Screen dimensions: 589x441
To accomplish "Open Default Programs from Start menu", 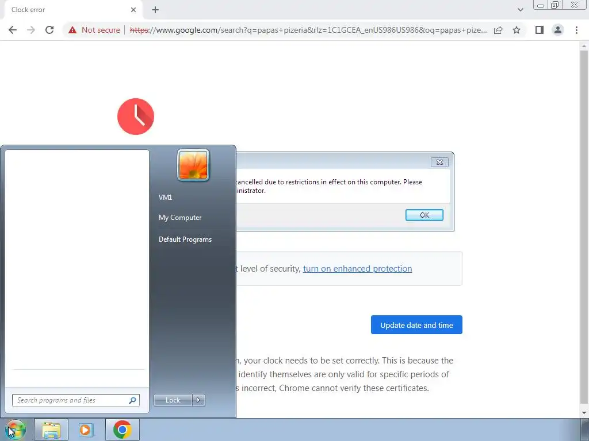I will point(185,239).
